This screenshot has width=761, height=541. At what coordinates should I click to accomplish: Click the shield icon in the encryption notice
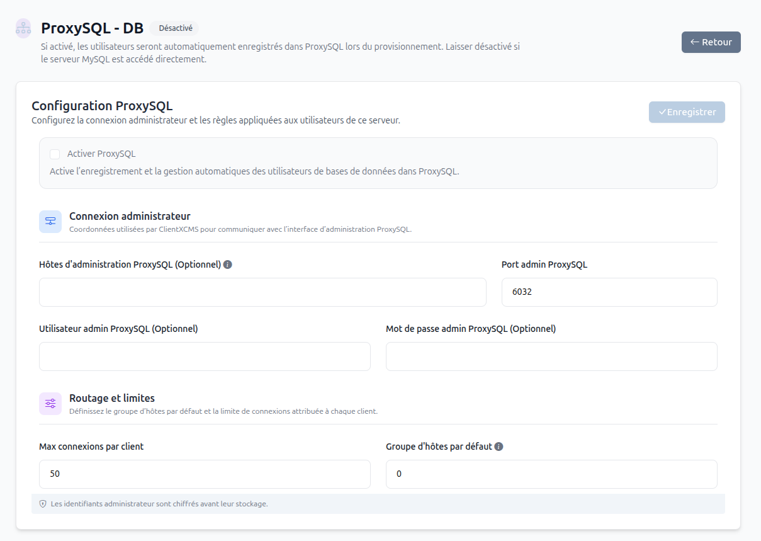(43, 504)
